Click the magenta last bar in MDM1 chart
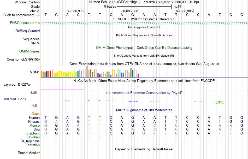 click(138, 75)
